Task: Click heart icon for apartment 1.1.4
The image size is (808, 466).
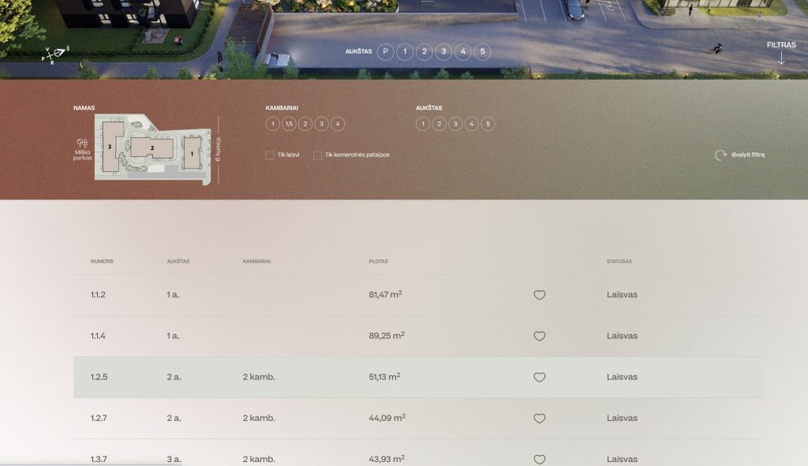Action: pos(540,336)
